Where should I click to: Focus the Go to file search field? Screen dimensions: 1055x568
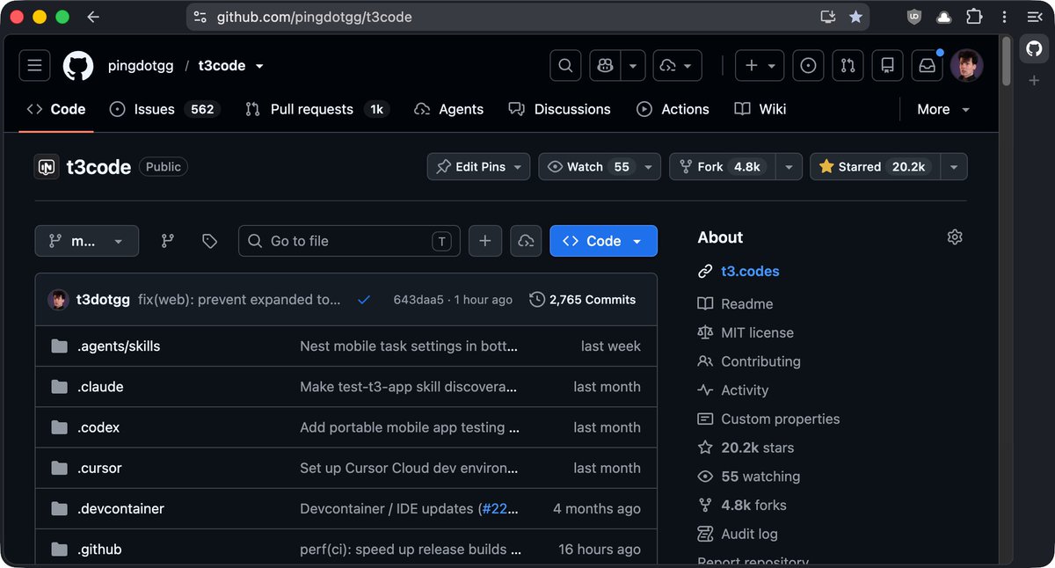pos(349,241)
